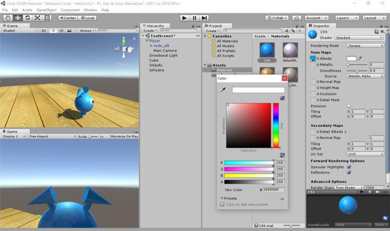Open smoothness Source dropdown

tap(365, 76)
